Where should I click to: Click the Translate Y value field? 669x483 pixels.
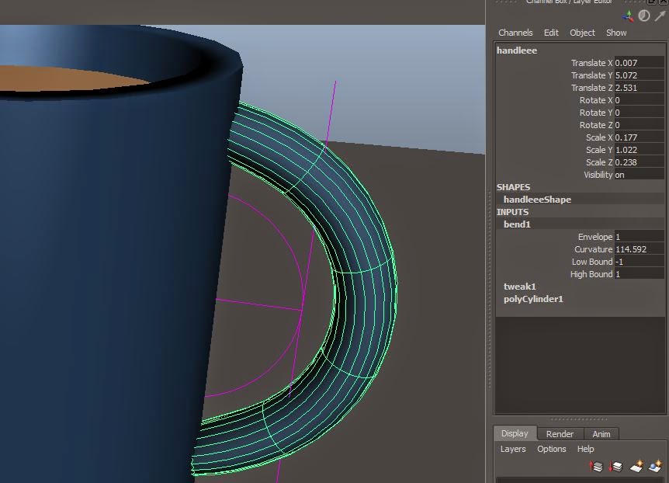[x=639, y=75]
